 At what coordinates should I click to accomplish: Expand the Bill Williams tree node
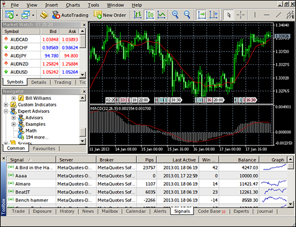(13, 98)
